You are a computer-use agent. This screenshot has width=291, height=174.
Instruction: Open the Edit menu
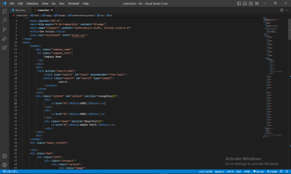20,3
